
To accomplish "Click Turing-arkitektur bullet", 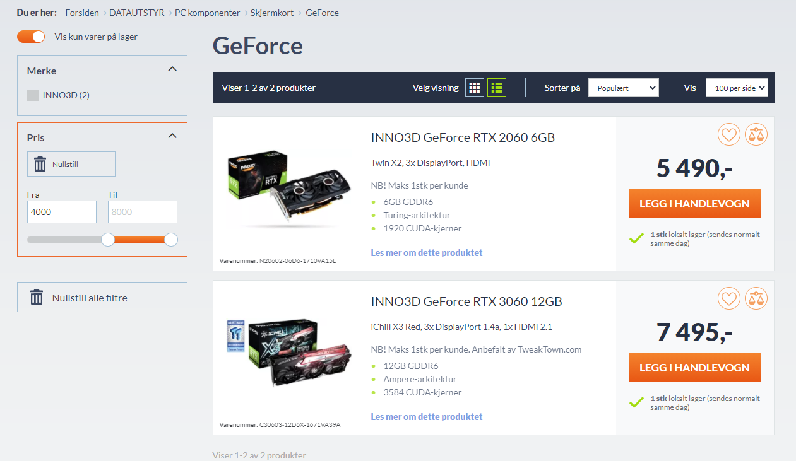I will (x=417, y=215).
